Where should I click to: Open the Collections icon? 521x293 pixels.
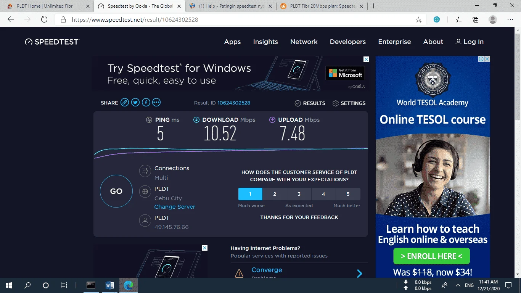coord(476,20)
